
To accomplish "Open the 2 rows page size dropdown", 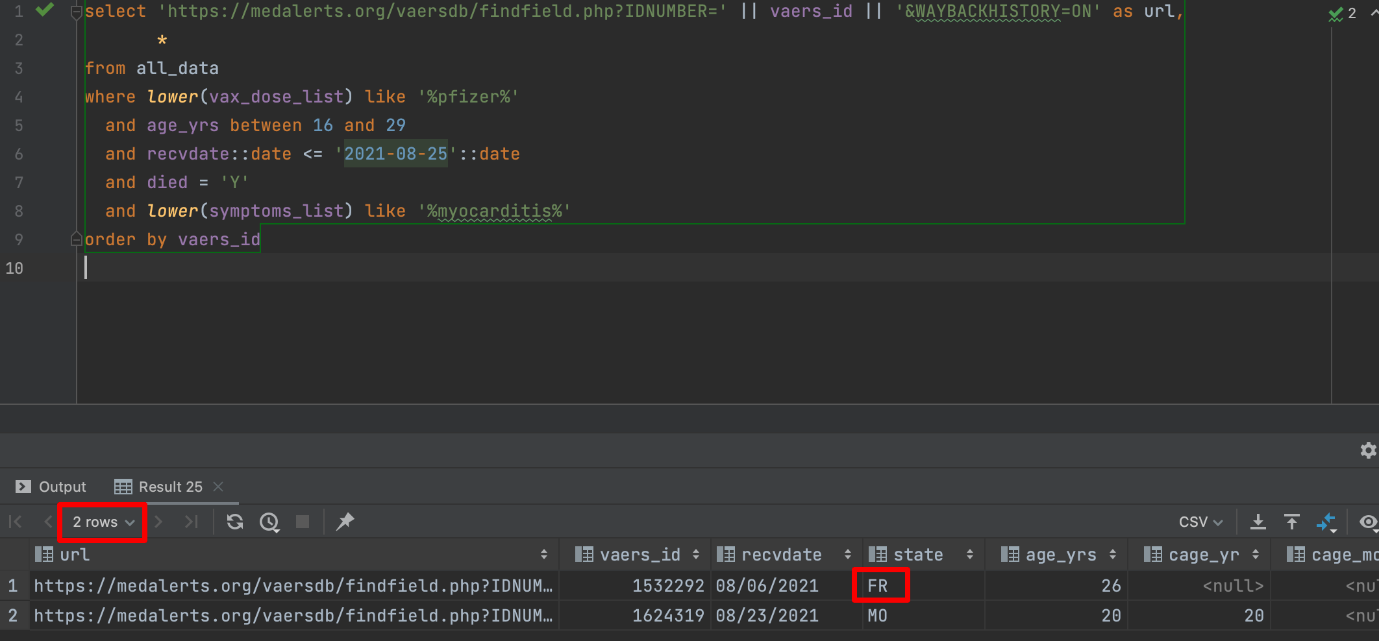I will 103,522.
